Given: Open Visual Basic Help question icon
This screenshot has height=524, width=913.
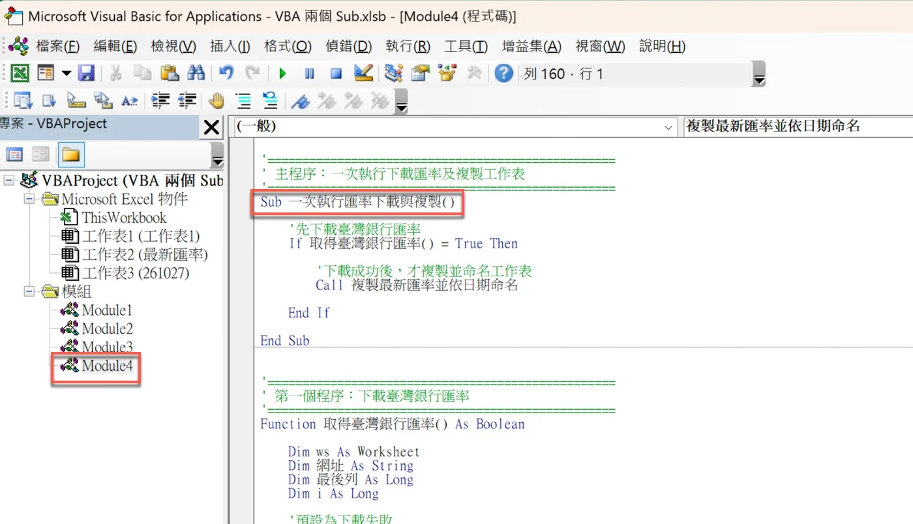Looking at the screenshot, I should (503, 73).
